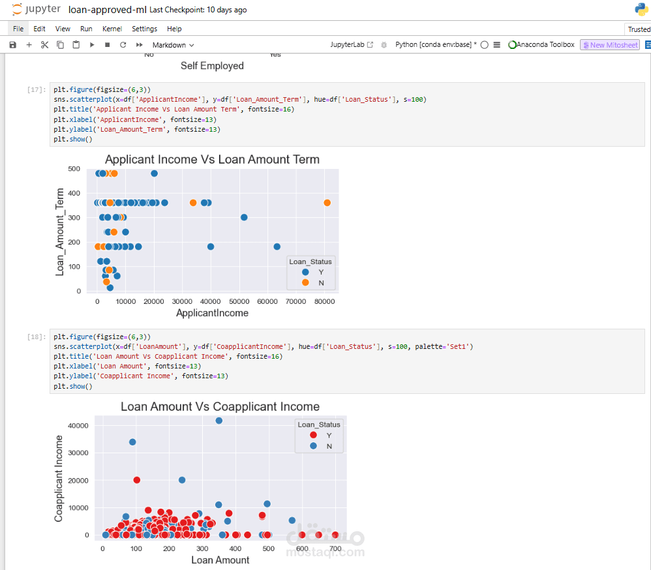The height and width of the screenshot is (570, 651).
Task: Open Anaconda Toolbox
Action: pyautogui.click(x=541, y=45)
